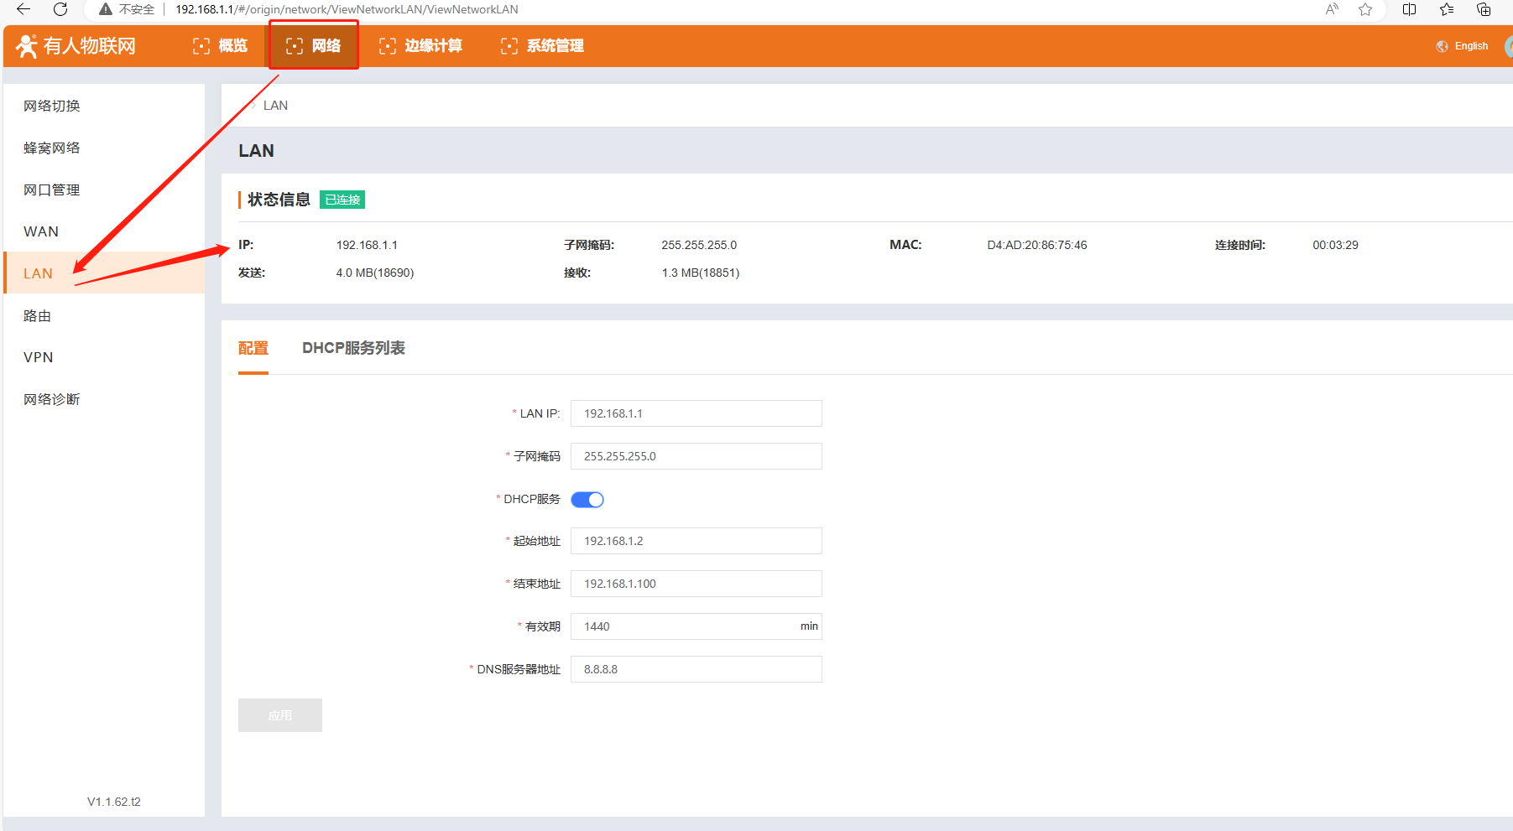Click the favorites star icon in address bar
This screenshot has height=831, width=1513.
pyautogui.click(x=1365, y=9)
